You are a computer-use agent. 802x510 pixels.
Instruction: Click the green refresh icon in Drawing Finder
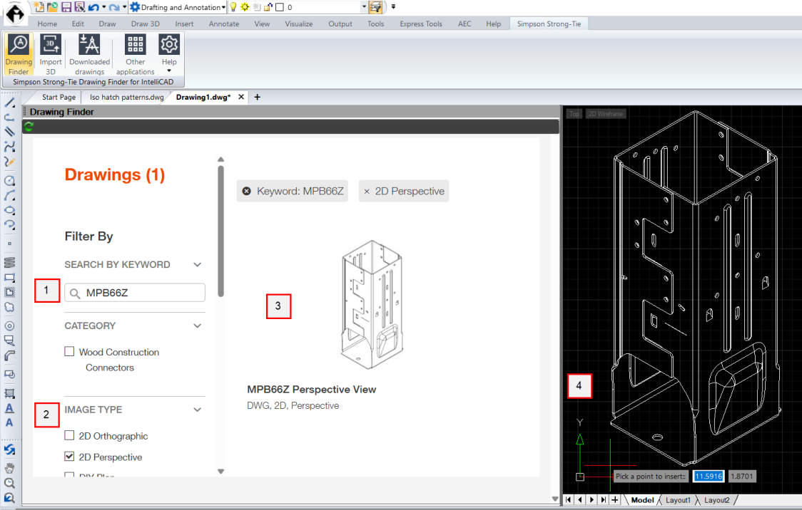[x=28, y=127]
